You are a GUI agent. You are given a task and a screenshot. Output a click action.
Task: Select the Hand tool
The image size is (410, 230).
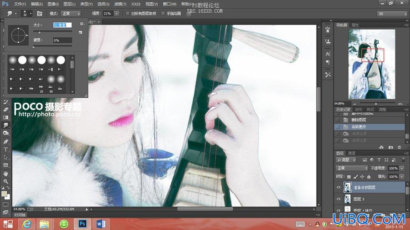[x=6, y=174]
